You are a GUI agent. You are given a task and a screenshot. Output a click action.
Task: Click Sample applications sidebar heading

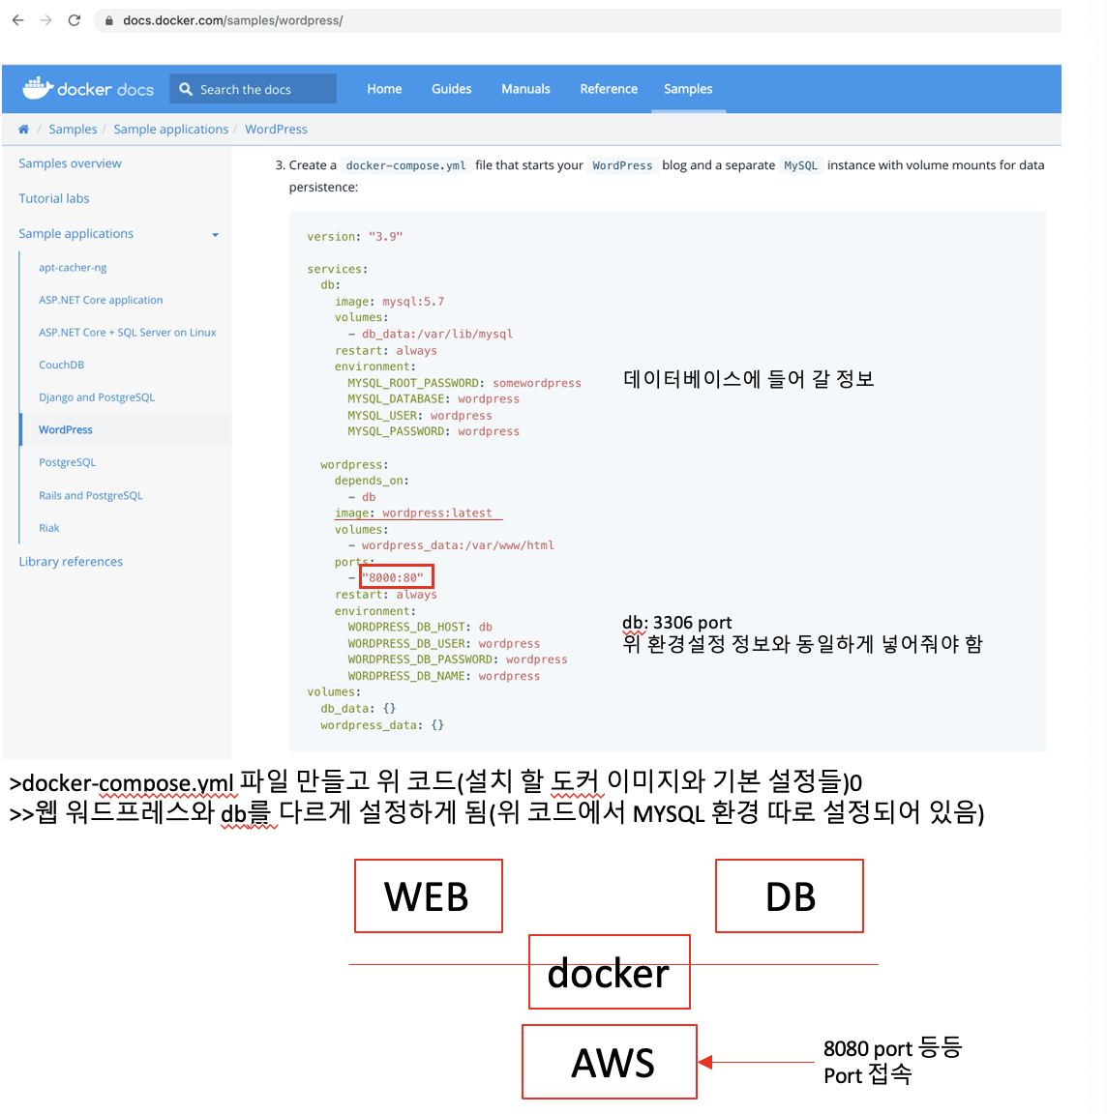click(x=76, y=233)
